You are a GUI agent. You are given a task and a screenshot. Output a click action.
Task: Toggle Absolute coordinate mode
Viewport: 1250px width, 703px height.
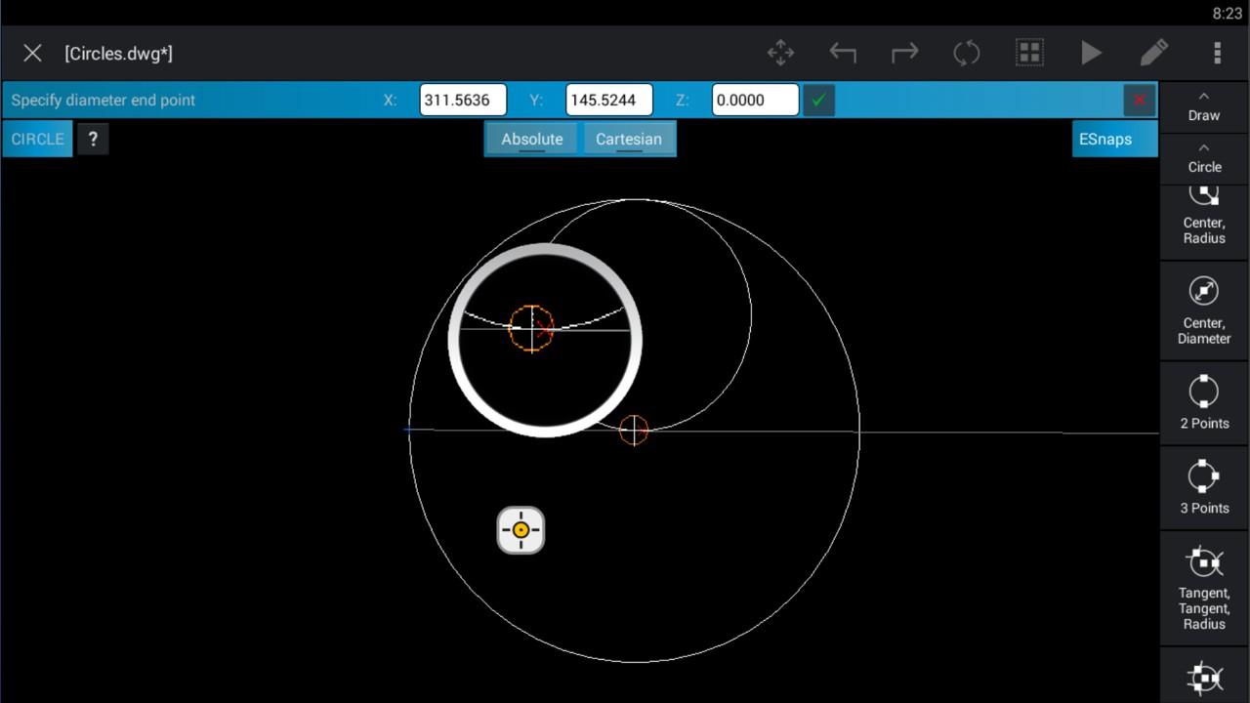532,139
